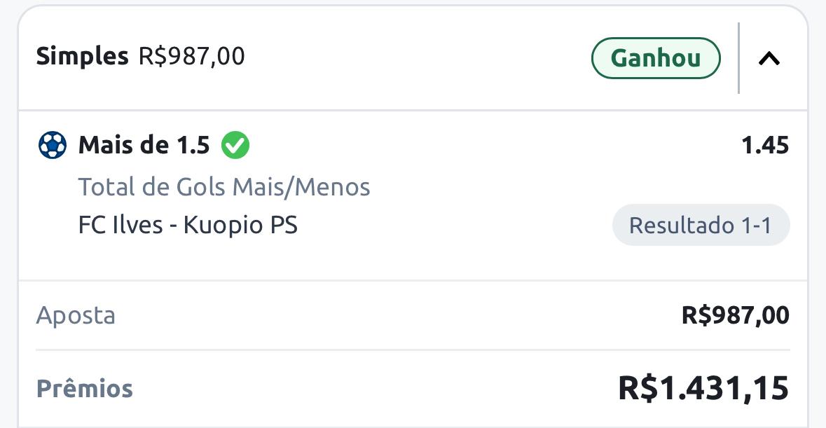Open the Kuopio PS team name
826x428 pixels.
pyautogui.click(x=240, y=226)
